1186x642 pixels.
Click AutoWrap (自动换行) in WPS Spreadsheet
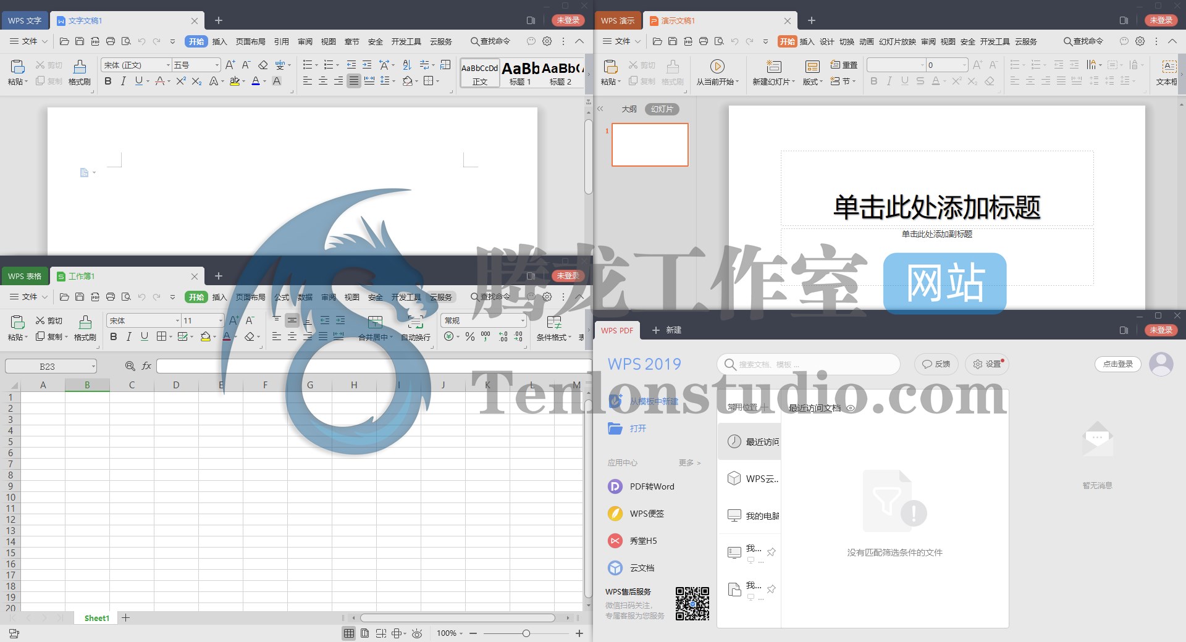[x=416, y=328]
